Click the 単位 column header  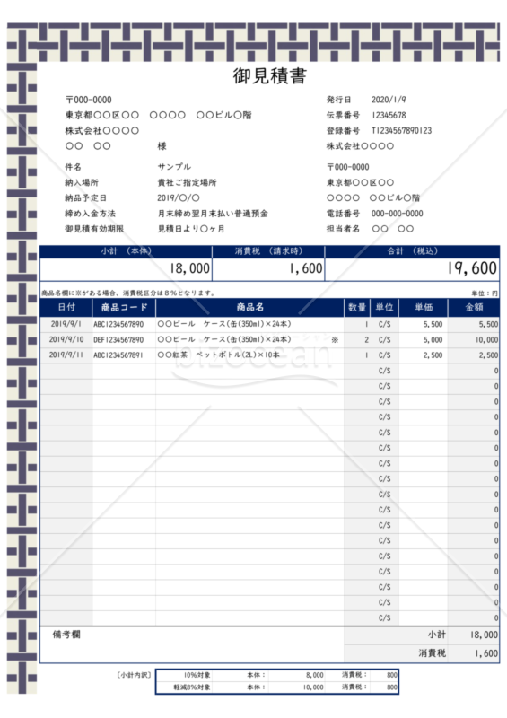[x=385, y=307]
